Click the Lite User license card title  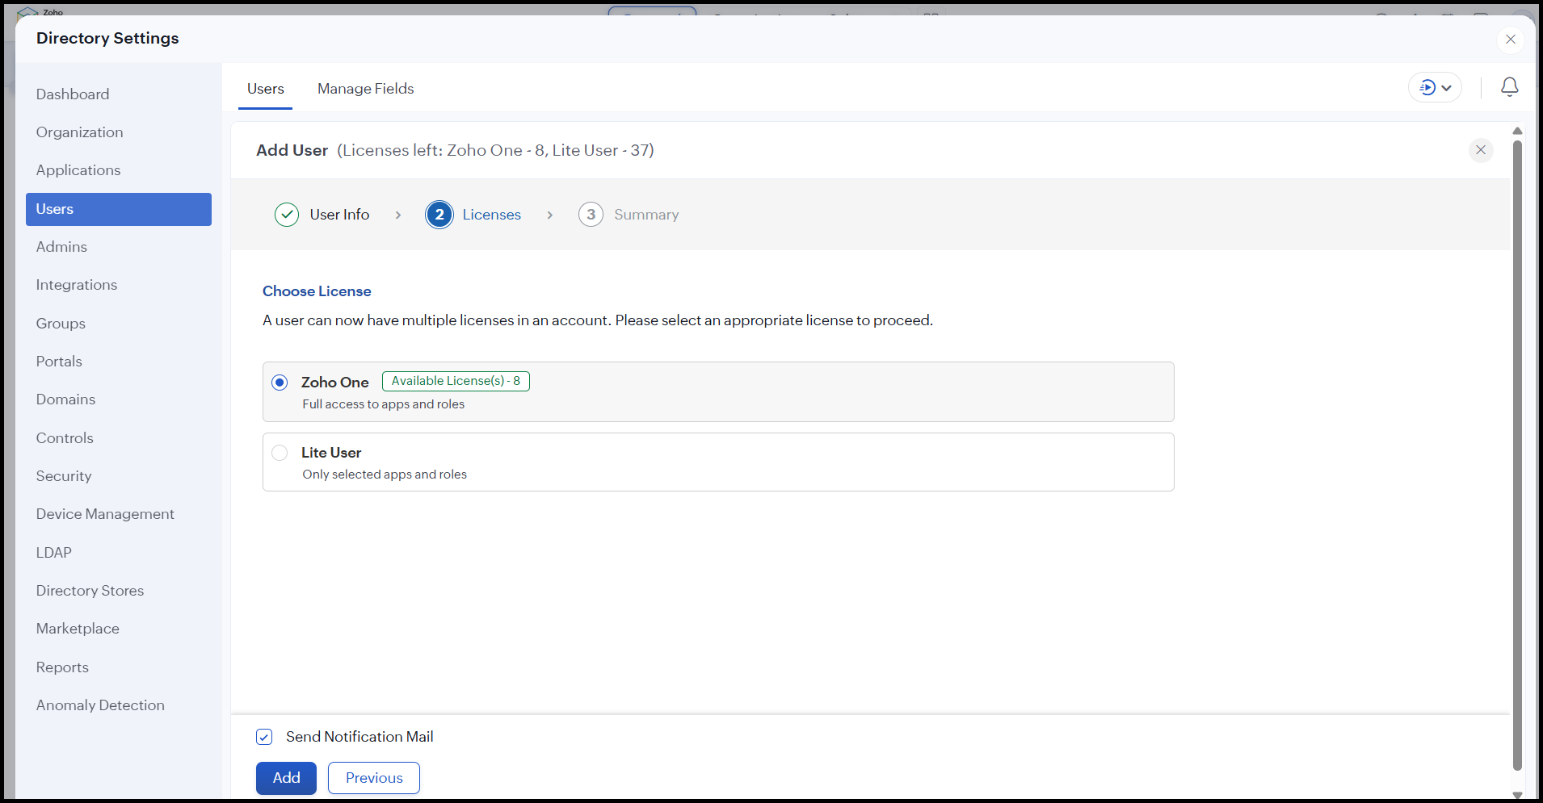coord(331,453)
